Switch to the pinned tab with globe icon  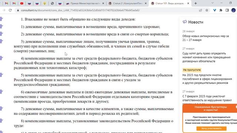(x=52, y=3)
